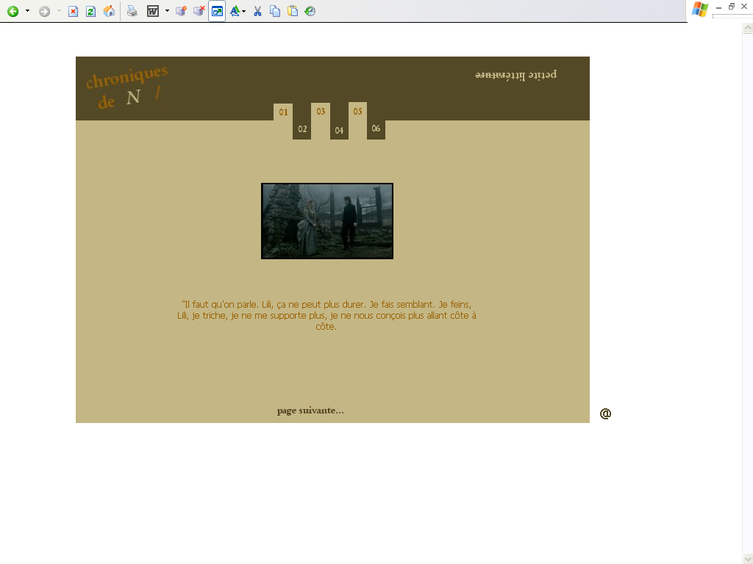Click the disconnect network drive icon
This screenshot has height=564, width=753.
[x=199, y=11]
